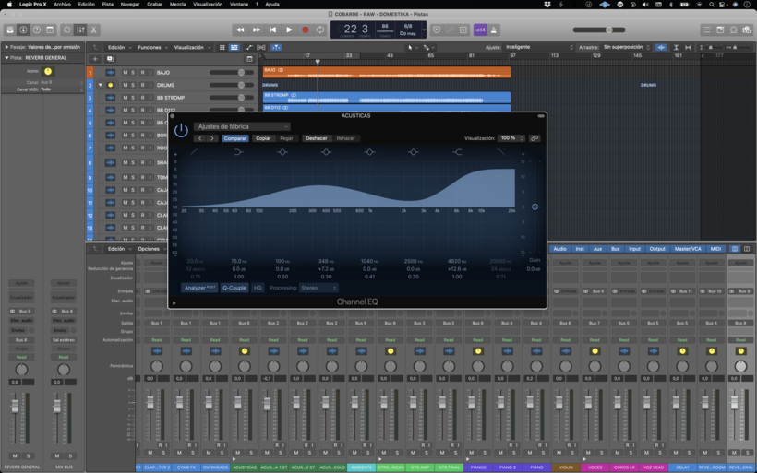Click the BAJO orange audio region
The width and height of the screenshot is (757, 473).
tap(386, 72)
